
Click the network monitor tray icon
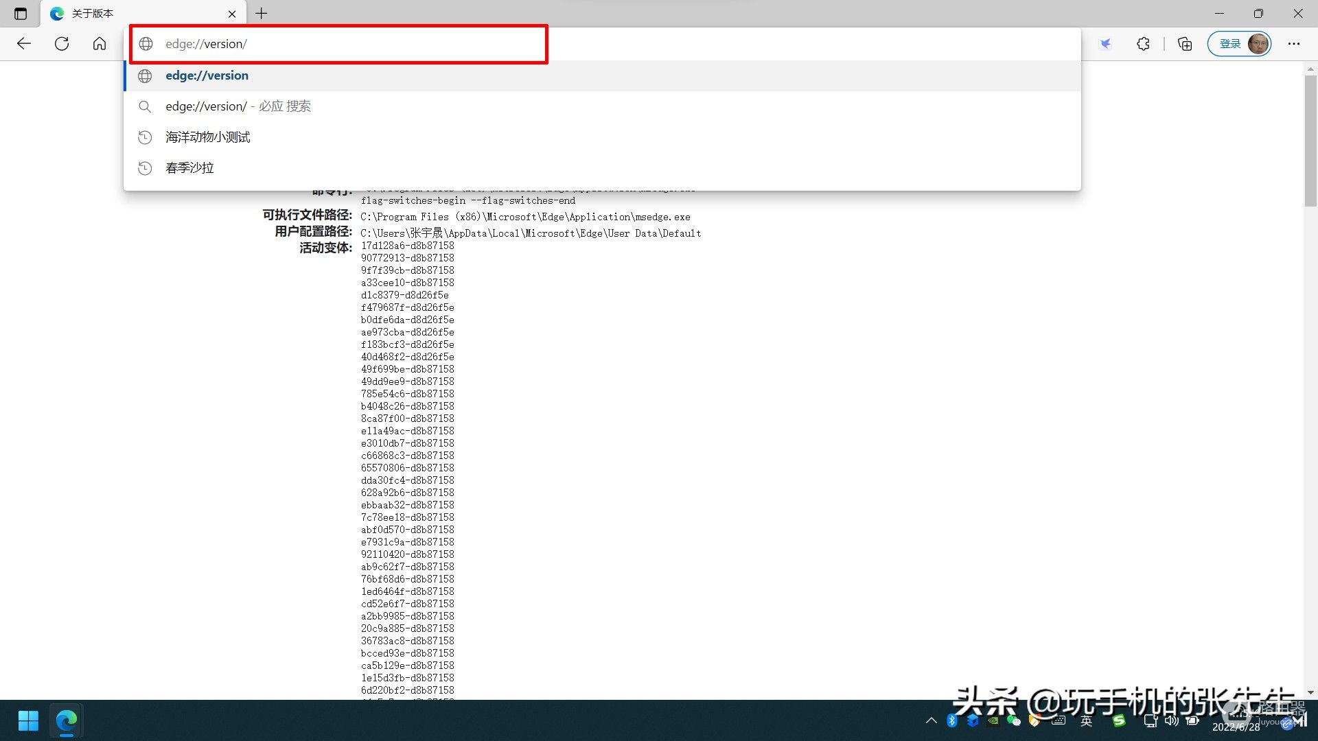[x=1151, y=720]
